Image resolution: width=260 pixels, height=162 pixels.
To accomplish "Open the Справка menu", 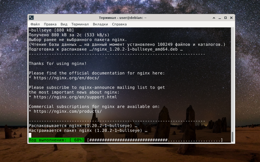I will 119,24.
